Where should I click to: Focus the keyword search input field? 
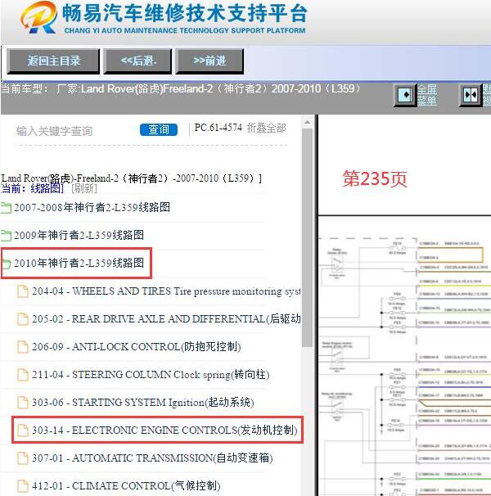pyautogui.click(x=74, y=131)
